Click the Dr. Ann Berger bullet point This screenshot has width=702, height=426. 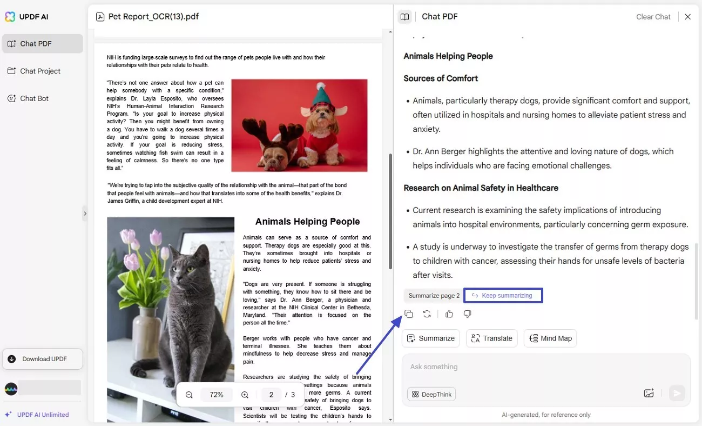pyautogui.click(x=543, y=158)
